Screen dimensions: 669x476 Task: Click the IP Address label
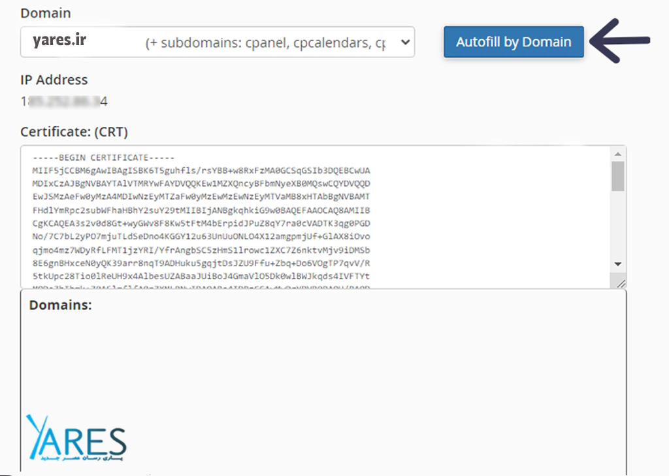(x=54, y=80)
